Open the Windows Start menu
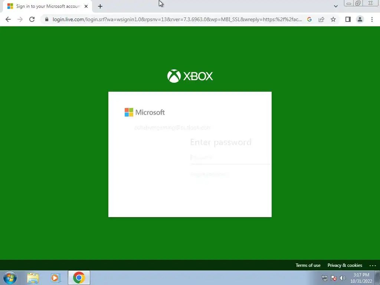This screenshot has width=380, height=285. click(x=10, y=278)
